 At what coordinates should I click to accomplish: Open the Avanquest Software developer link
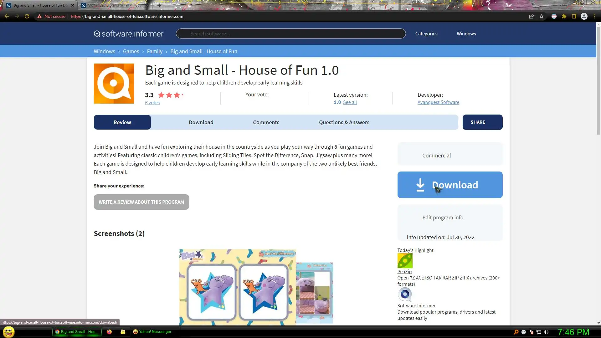[438, 102]
